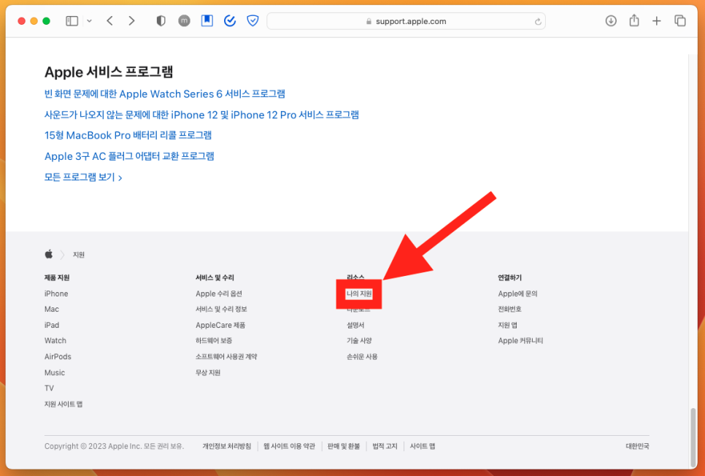This screenshot has height=476, width=705.
Task: Toggle the Safari sidebar icon
Action: coord(72,21)
